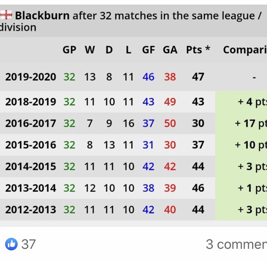
Task: Click the England flag icon beside Blackburn
Action: 6,15
